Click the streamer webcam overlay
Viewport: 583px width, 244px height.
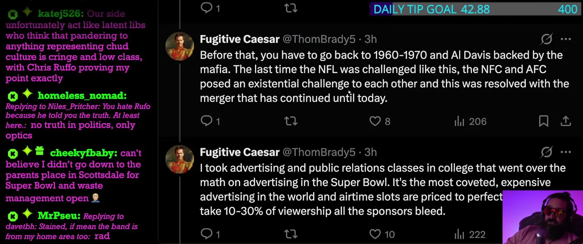tap(543, 218)
